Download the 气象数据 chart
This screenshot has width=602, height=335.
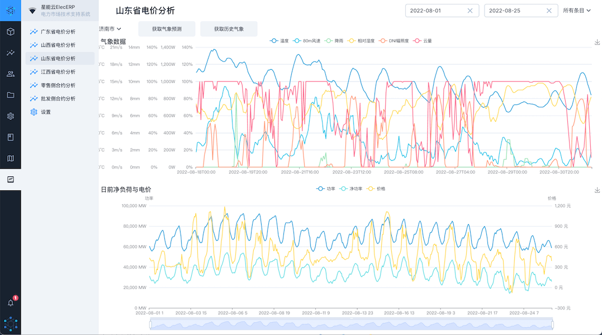[597, 42]
